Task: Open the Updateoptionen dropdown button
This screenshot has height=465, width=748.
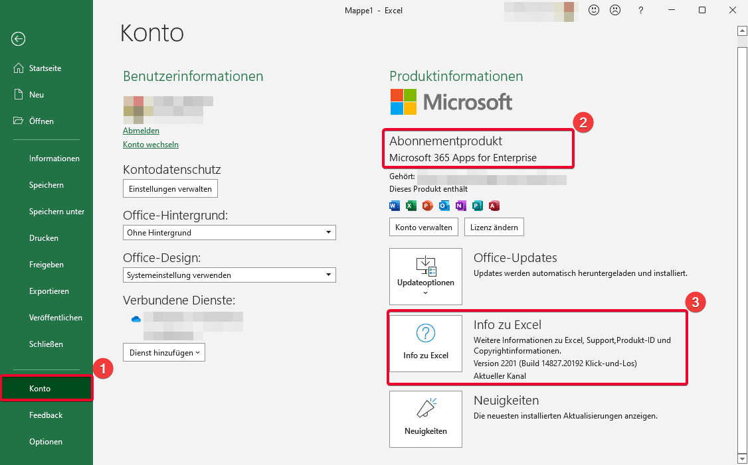Action: coord(426,277)
